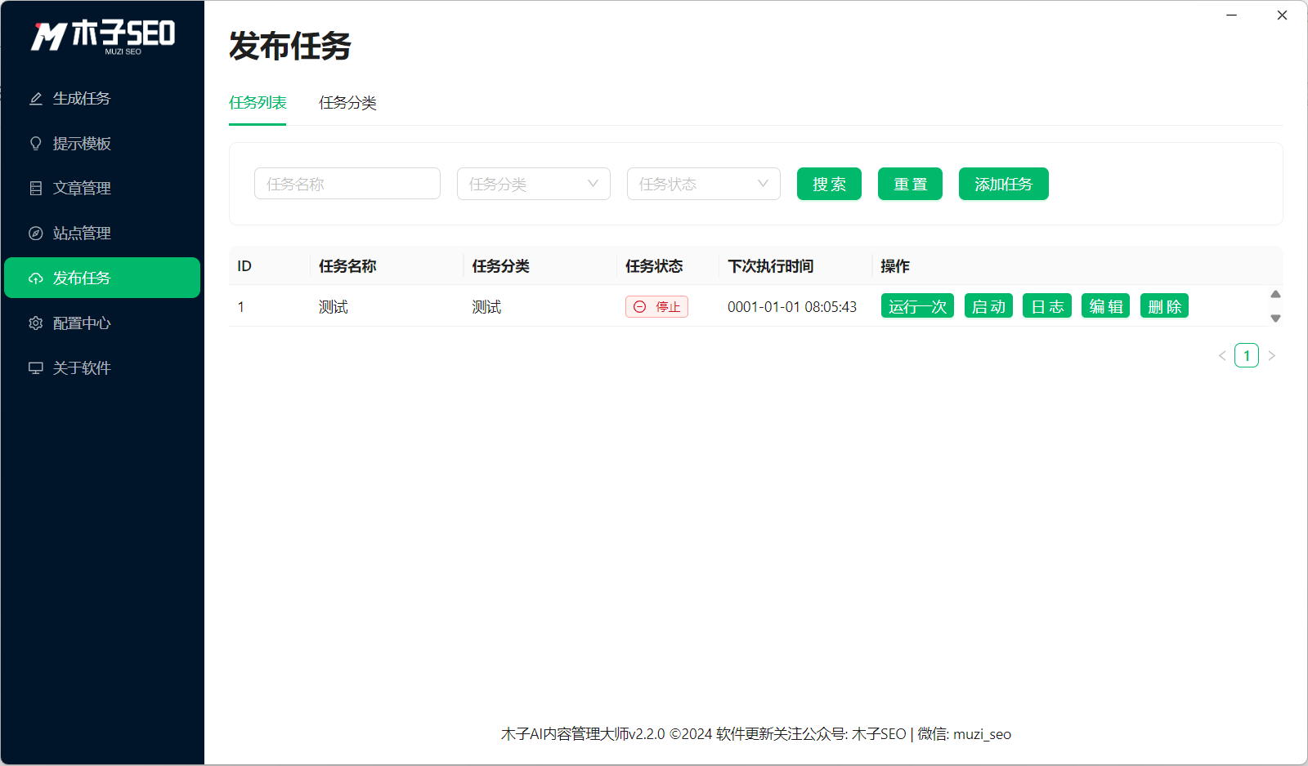The image size is (1308, 766).
Task: Click the 发布任务 page heading
Action: click(x=290, y=46)
